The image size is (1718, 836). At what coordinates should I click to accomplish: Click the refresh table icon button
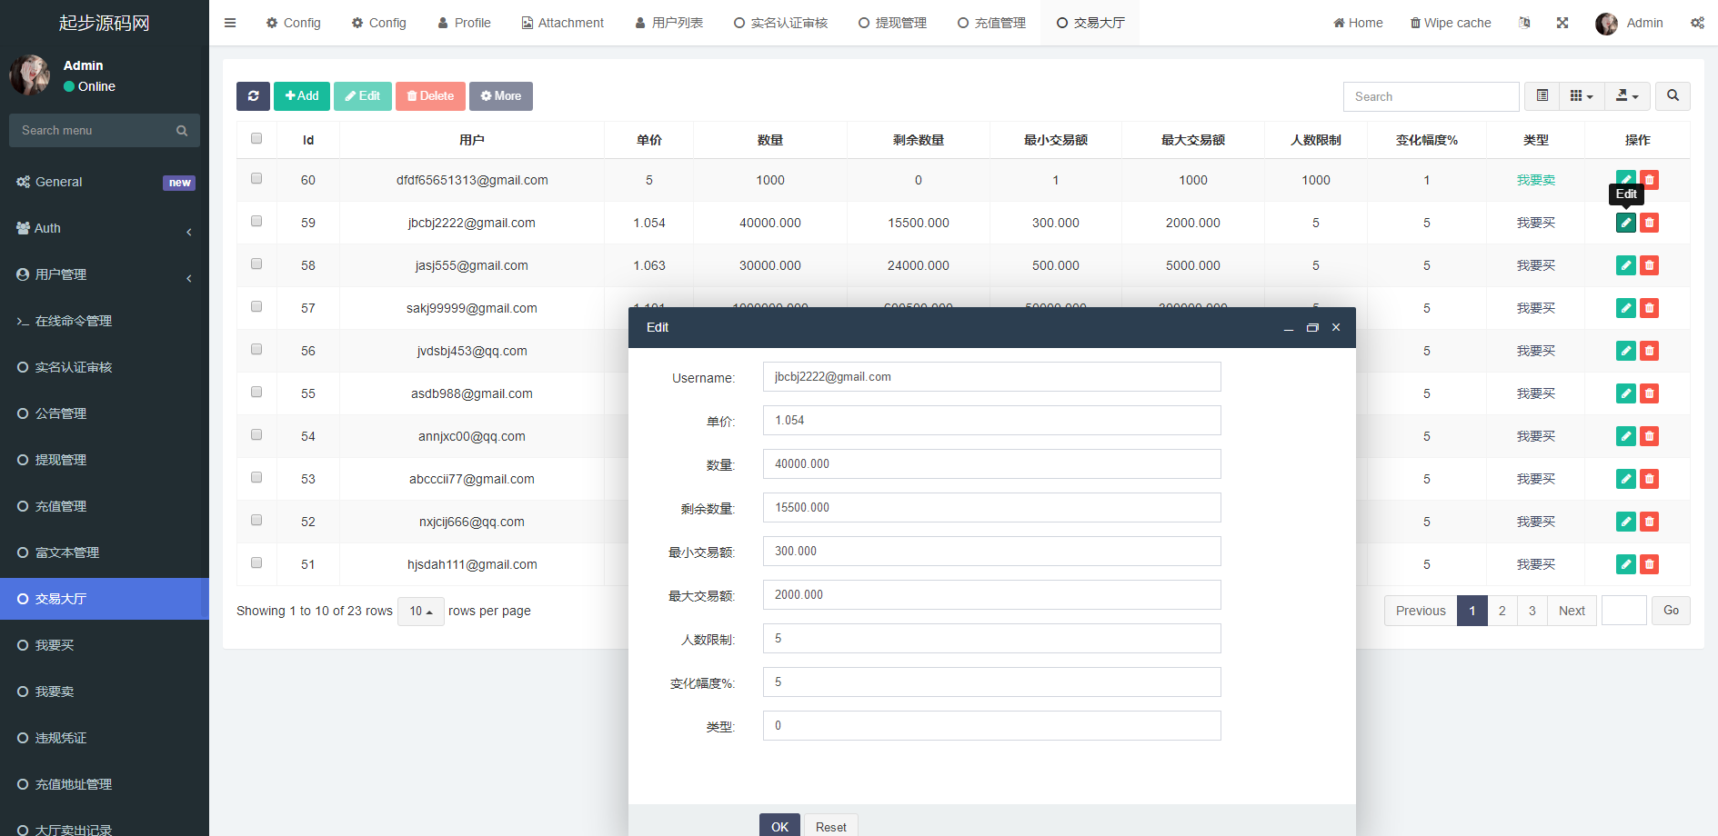point(253,96)
